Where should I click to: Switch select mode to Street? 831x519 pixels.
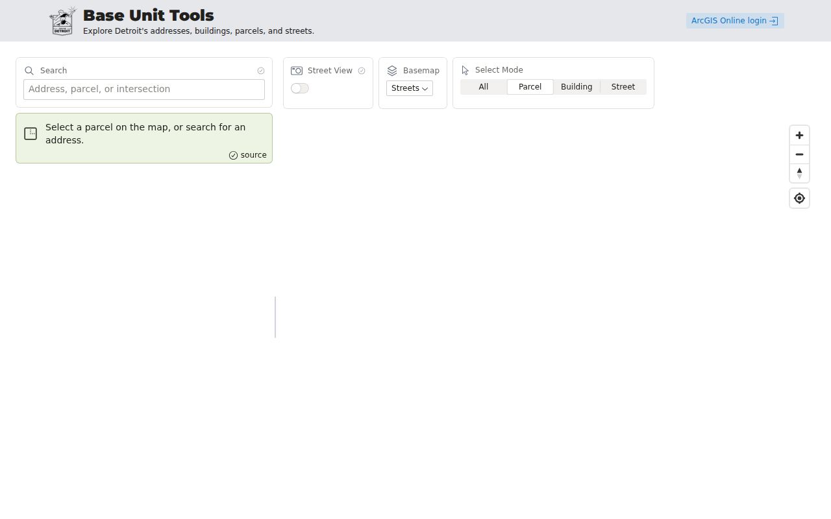coord(623,87)
